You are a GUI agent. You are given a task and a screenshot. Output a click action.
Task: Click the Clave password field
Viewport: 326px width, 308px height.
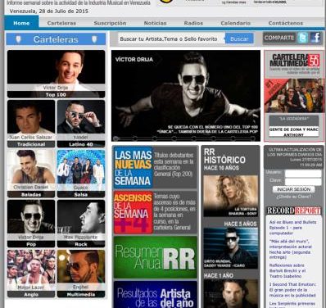pos(303,182)
